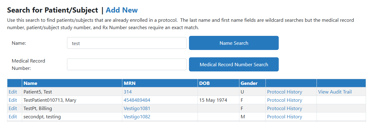
Task: Open the Add New patient link
Action: [122, 10]
